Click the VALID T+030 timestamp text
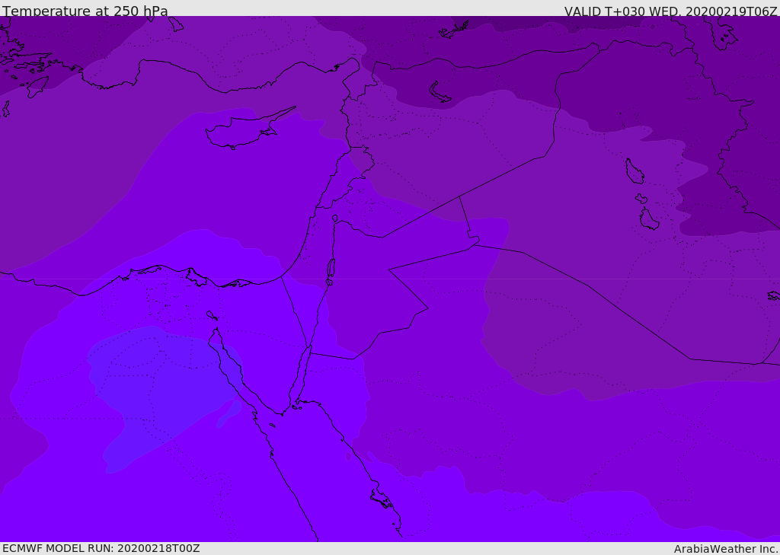This screenshot has height=555, width=780. click(670, 11)
